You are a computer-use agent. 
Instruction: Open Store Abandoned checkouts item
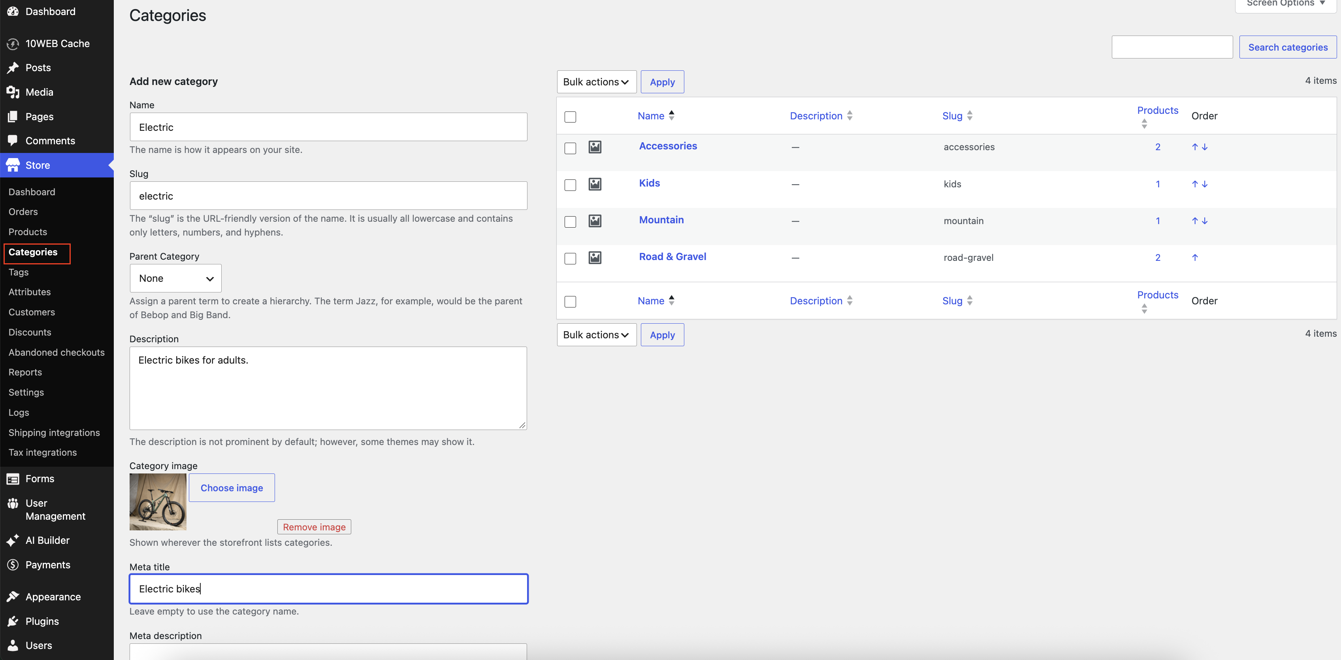click(56, 353)
